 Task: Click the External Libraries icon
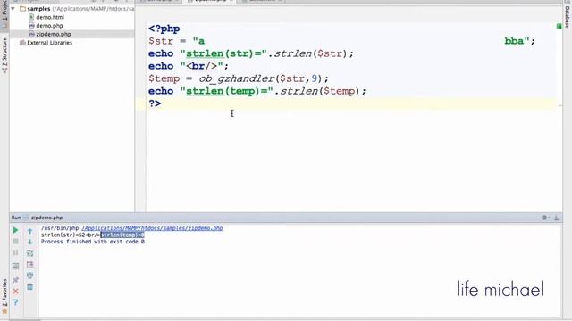[x=22, y=43]
